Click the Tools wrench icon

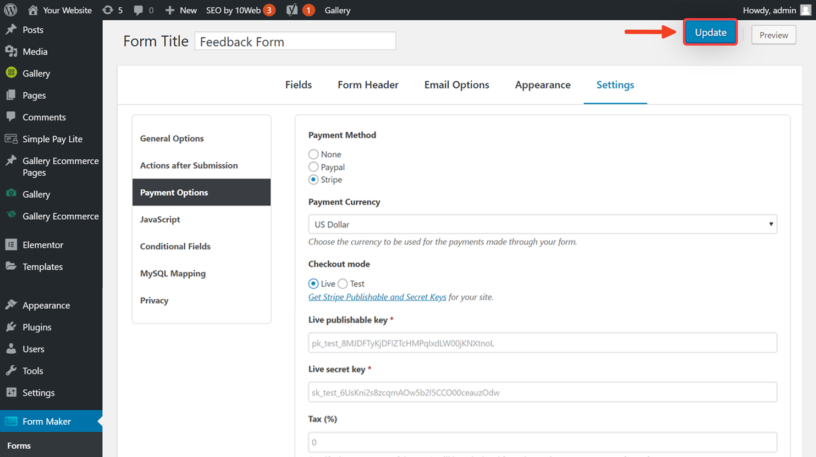[x=11, y=371]
